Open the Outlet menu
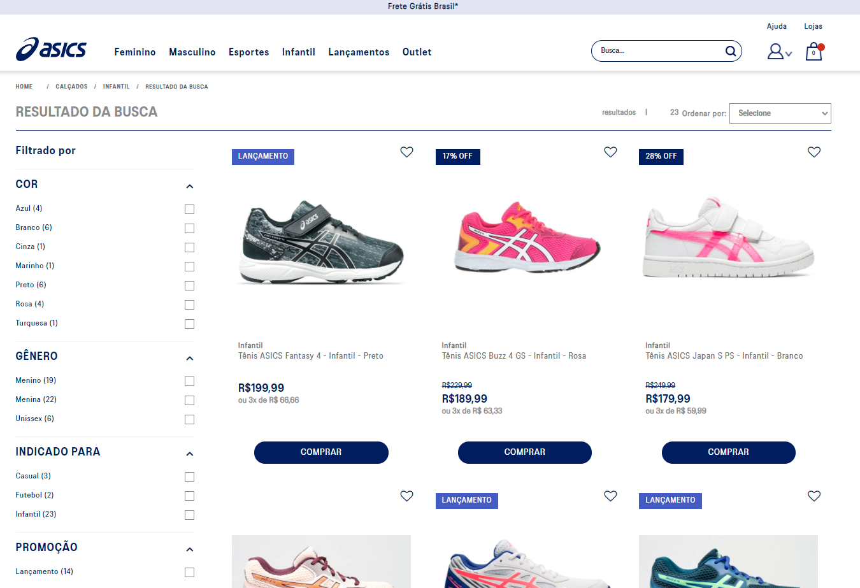This screenshot has height=588, width=860. tap(417, 52)
